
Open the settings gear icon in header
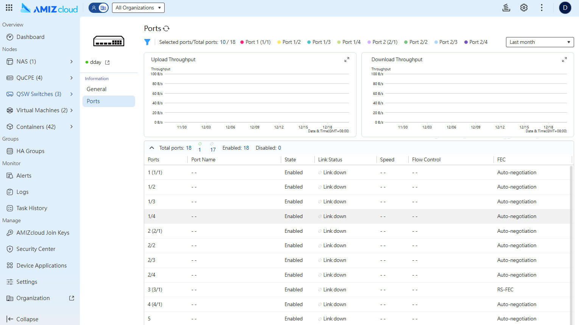coord(524,8)
